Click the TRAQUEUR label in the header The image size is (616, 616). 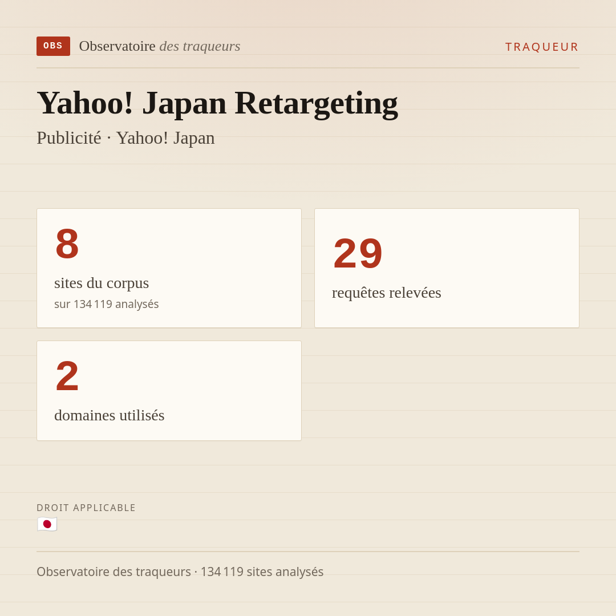pyautogui.click(x=542, y=47)
